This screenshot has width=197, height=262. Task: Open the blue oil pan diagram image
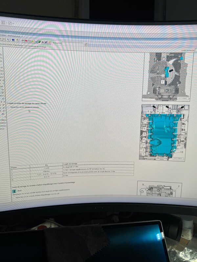pyautogui.click(x=163, y=133)
